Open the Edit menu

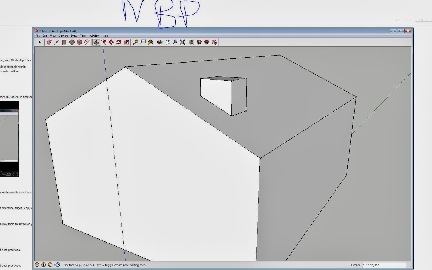tap(45, 36)
